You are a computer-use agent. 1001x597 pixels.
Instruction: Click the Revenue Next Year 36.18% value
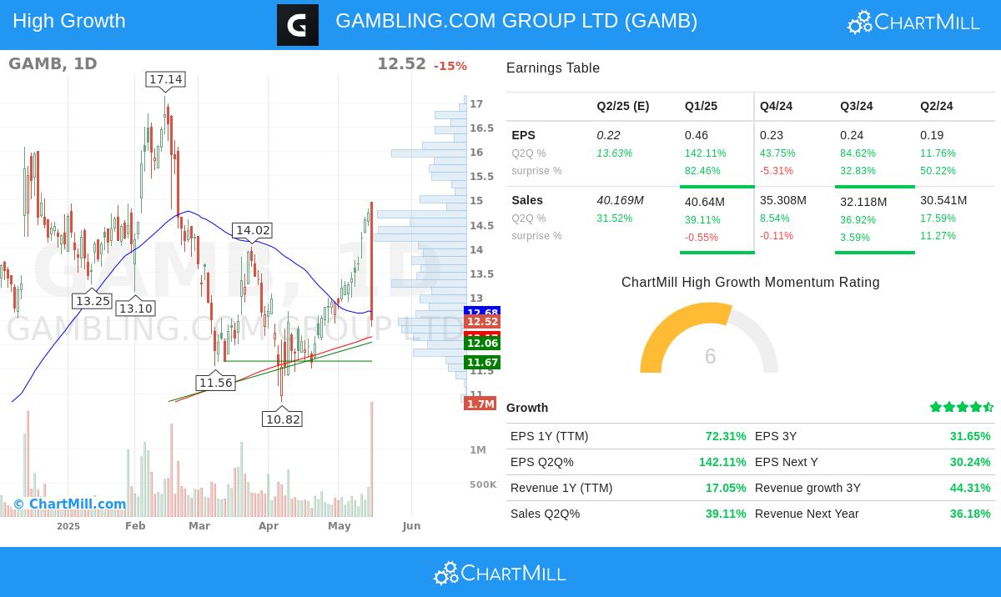(x=970, y=514)
